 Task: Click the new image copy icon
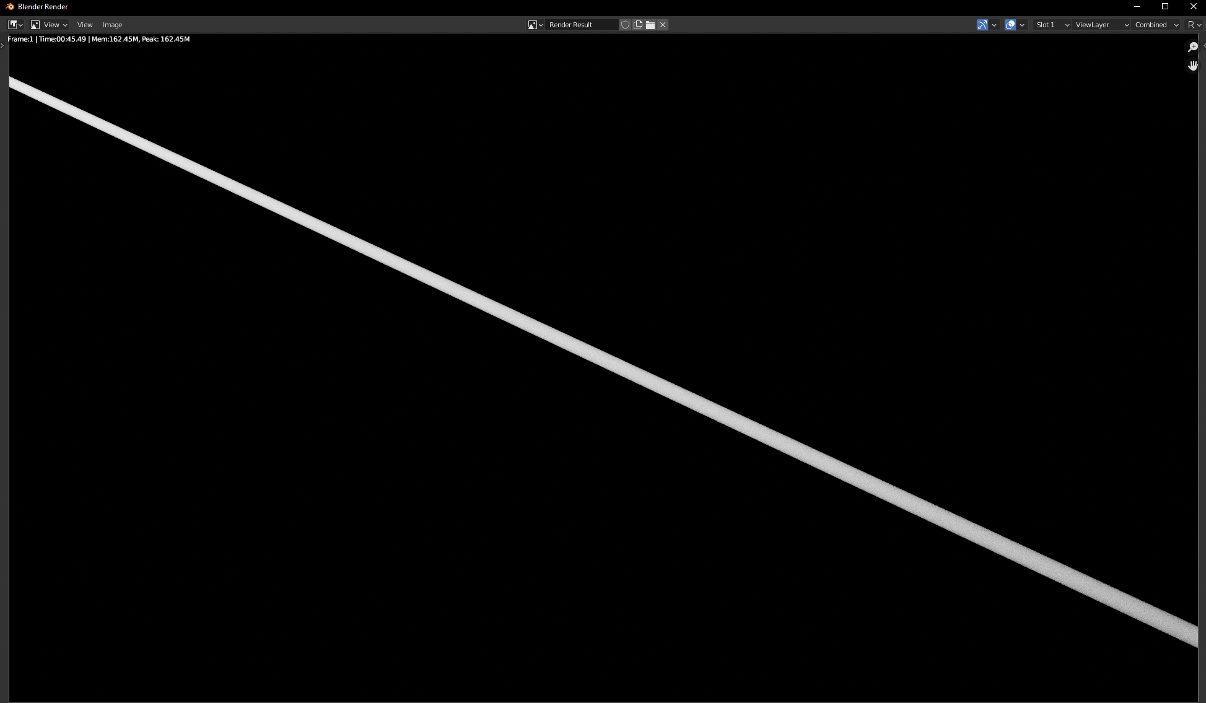(638, 25)
